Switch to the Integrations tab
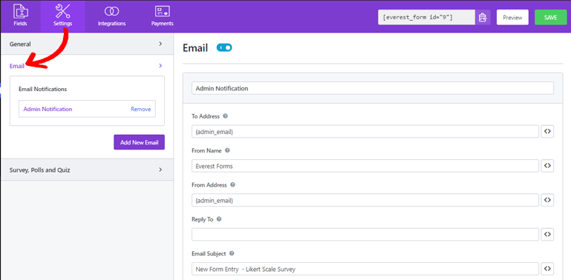This screenshot has width=571, height=280. tap(111, 16)
